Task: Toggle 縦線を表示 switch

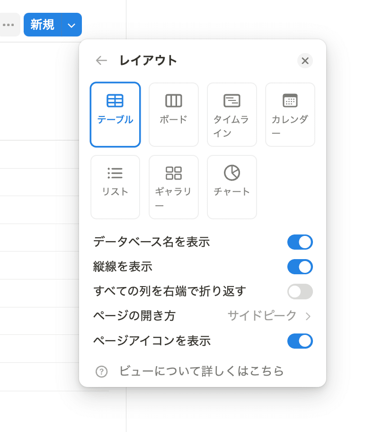Action: [x=300, y=267]
